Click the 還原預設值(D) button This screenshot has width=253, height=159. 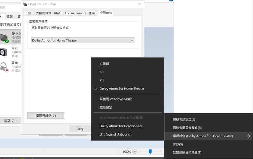coord(46,116)
